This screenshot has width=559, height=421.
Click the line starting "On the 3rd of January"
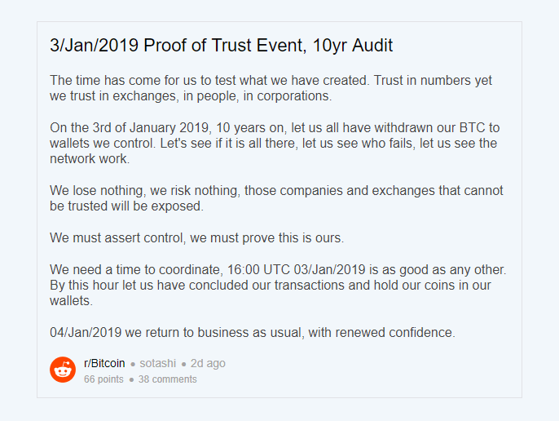275,128
